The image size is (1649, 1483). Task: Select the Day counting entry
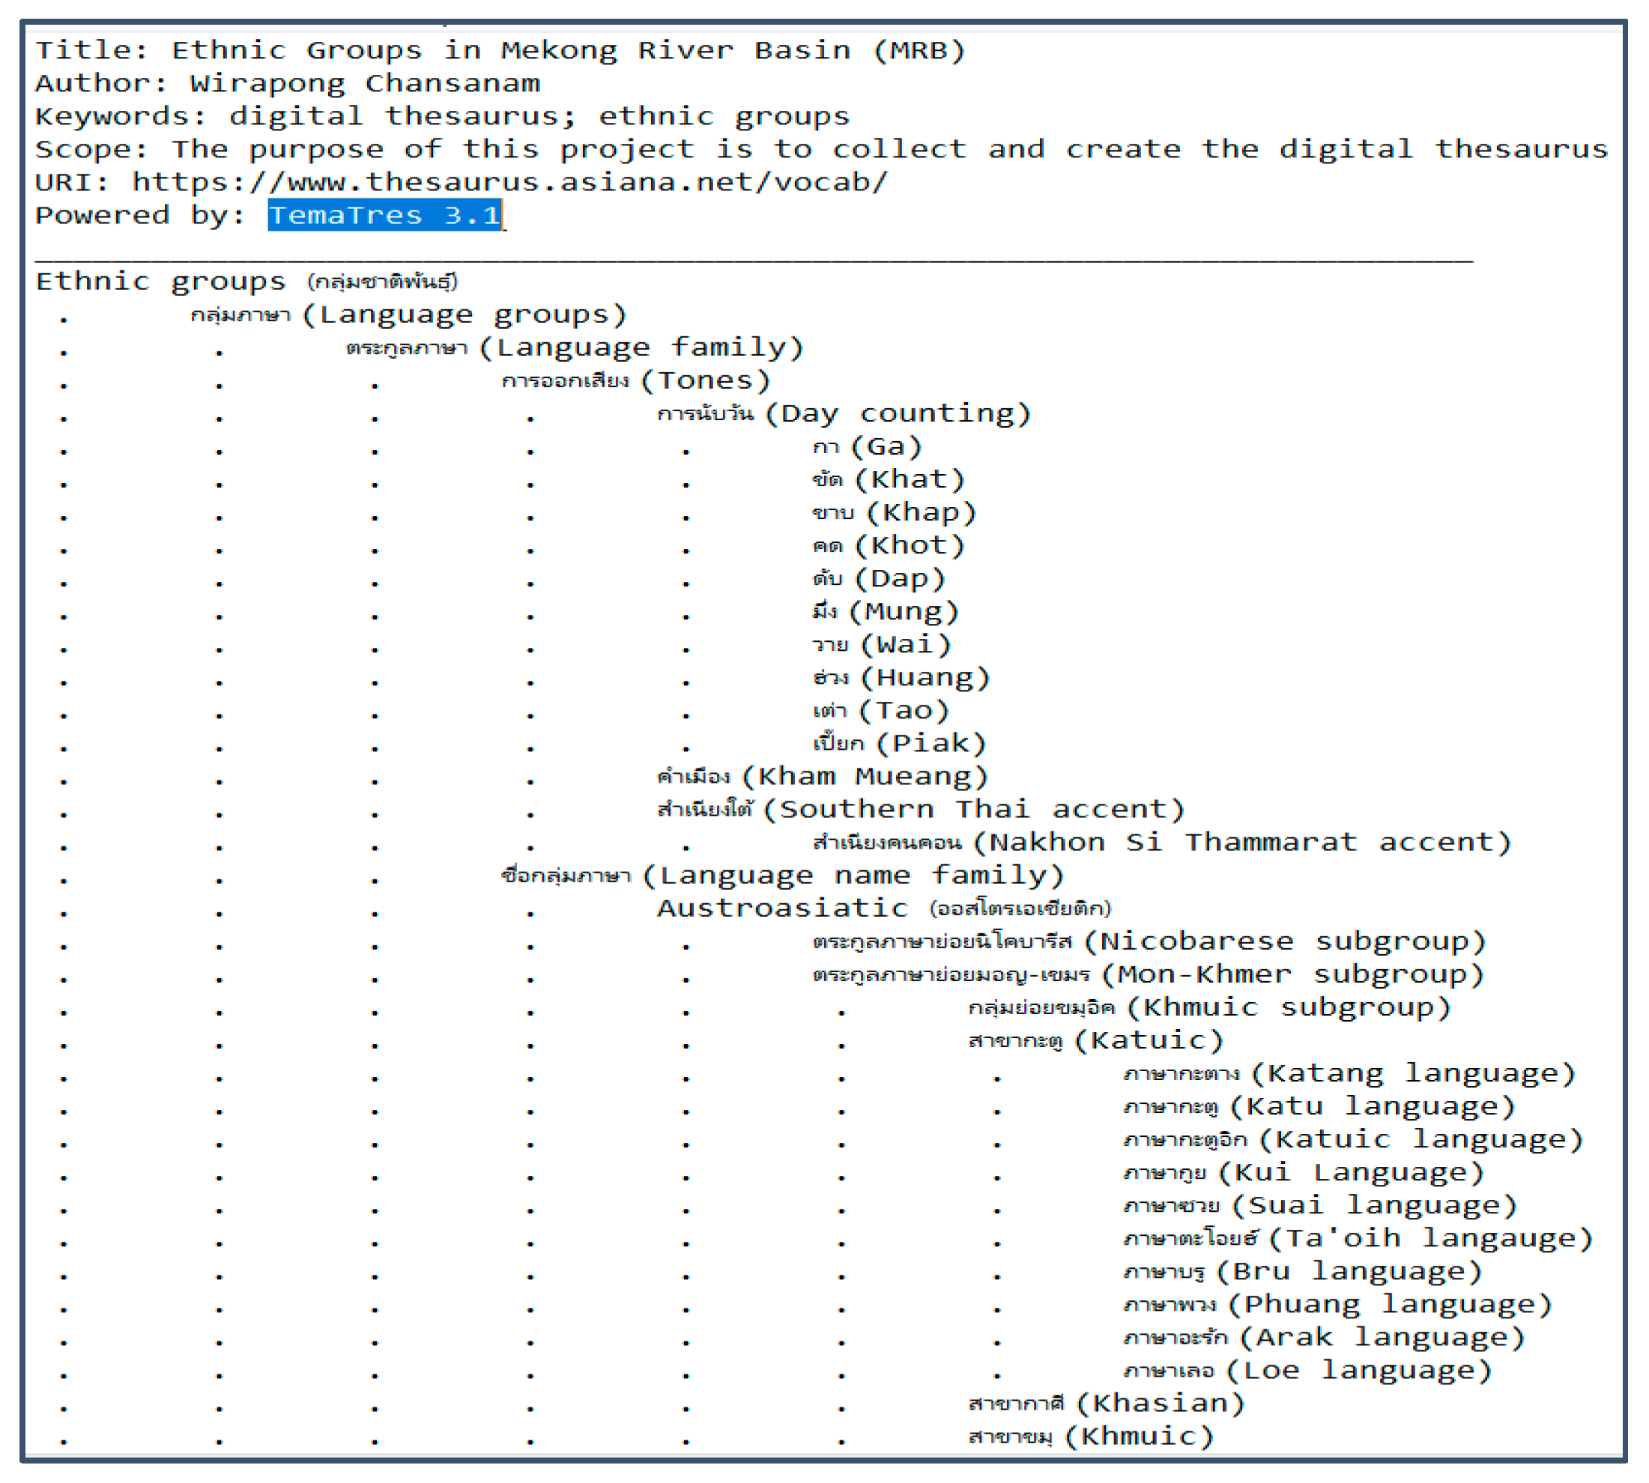click(x=844, y=414)
